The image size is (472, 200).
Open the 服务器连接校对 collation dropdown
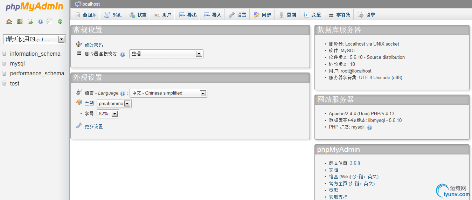pos(166,54)
